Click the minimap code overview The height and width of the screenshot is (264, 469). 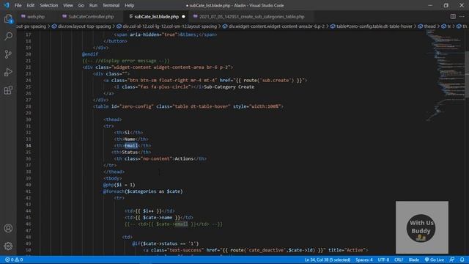(444, 75)
